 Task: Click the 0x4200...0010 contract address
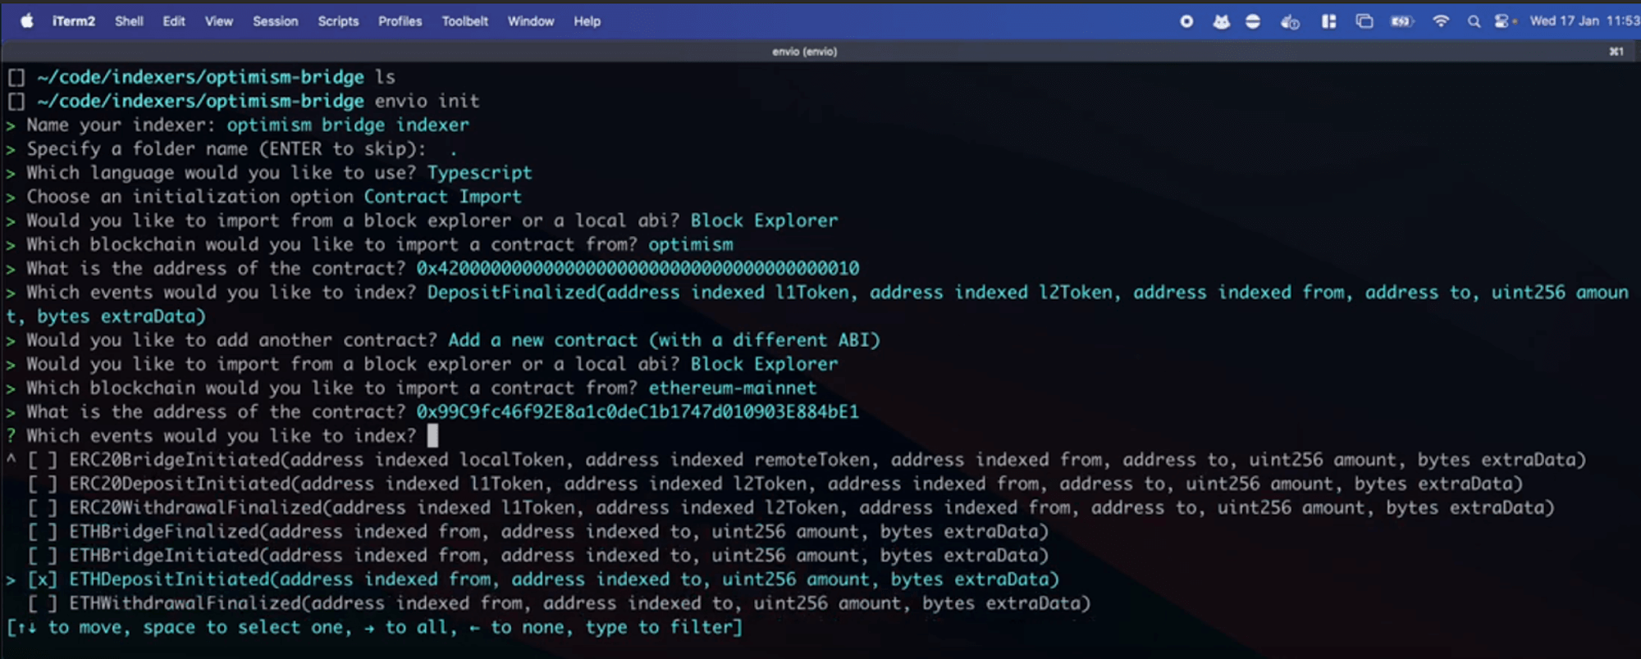638,268
